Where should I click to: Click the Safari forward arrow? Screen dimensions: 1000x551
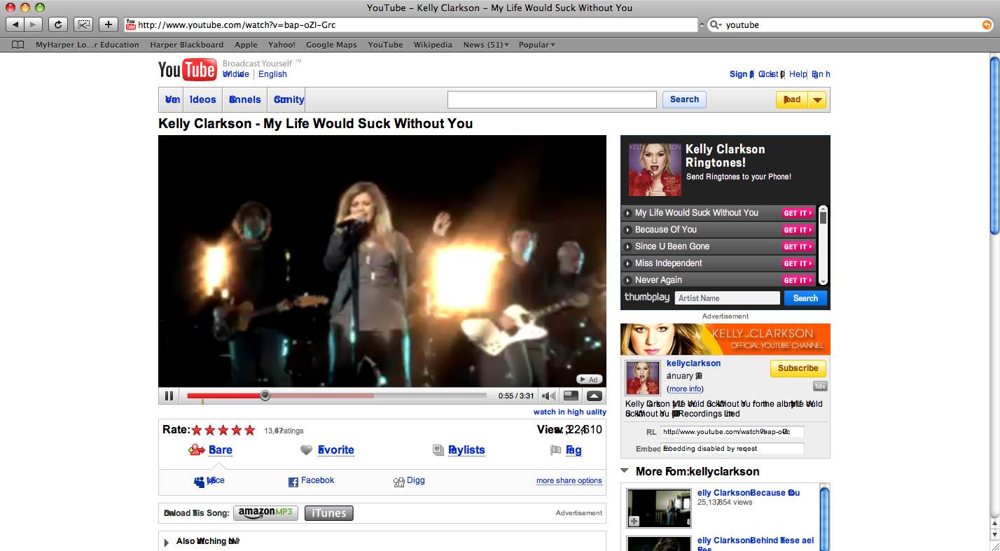tap(34, 25)
